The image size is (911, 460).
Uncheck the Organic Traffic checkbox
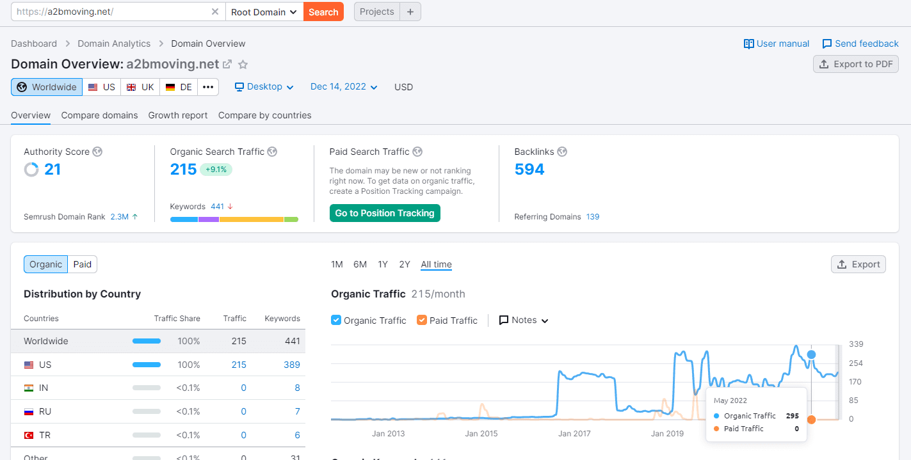coord(336,320)
